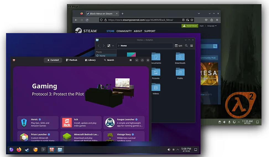Toggle picture-in-picture icon in address bar
This screenshot has height=157, width=269.
click(187, 20)
